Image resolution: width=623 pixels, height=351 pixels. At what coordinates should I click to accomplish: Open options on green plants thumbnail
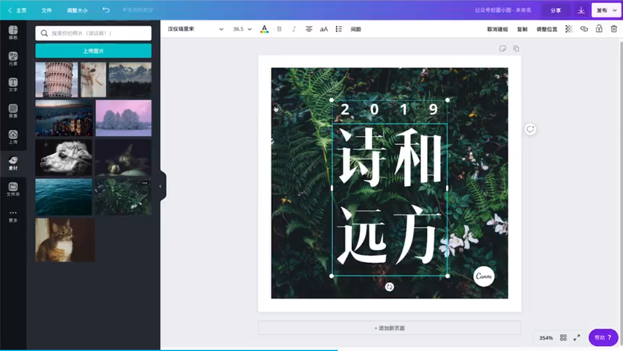(x=145, y=183)
